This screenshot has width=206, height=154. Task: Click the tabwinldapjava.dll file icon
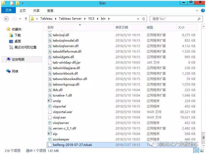[50, 68]
